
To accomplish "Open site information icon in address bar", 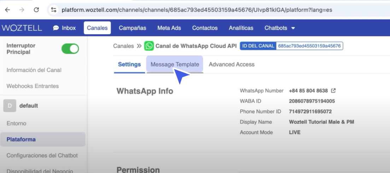I will (x=53, y=10).
